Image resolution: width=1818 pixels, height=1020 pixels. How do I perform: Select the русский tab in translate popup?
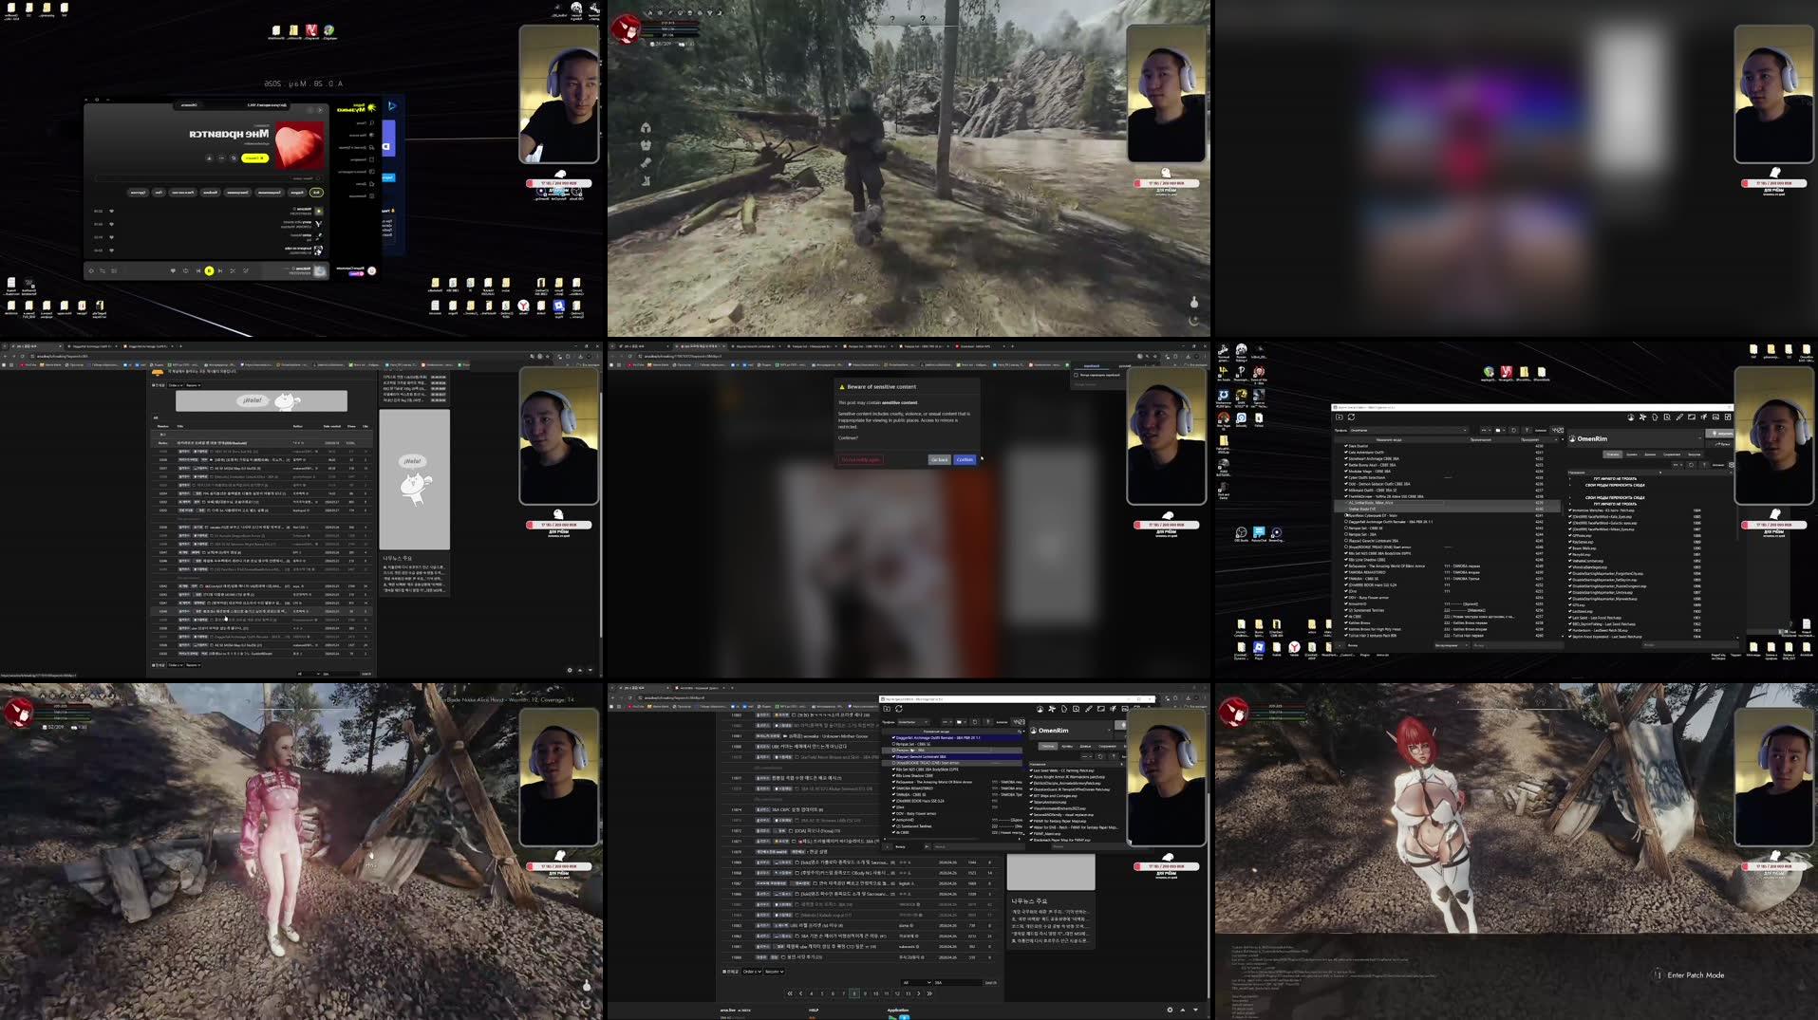(x=1125, y=366)
